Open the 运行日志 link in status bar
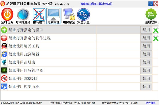Viewport: 159px width, 105px height. [x=151, y=103]
